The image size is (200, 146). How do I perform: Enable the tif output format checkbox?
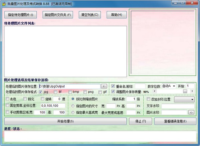(55, 92)
